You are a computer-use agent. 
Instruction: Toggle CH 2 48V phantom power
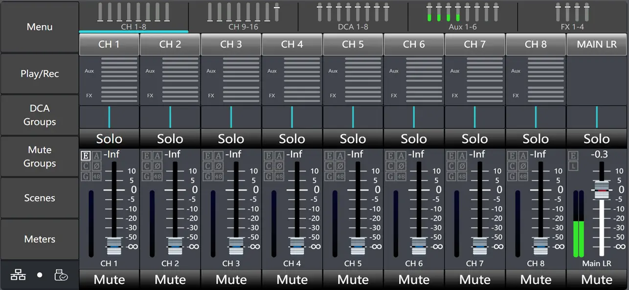(157, 176)
